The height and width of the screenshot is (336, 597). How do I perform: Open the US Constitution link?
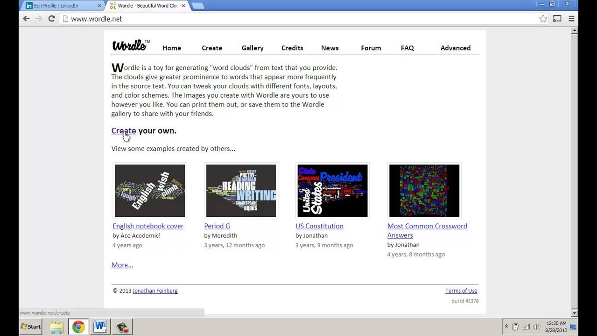319,226
